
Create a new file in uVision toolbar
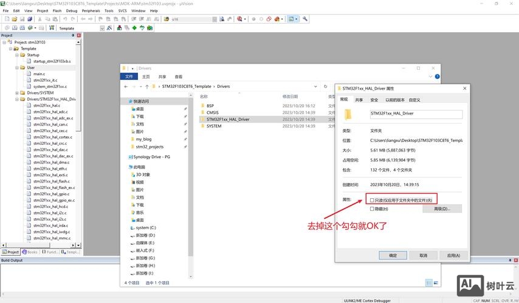pyautogui.click(x=7, y=19)
